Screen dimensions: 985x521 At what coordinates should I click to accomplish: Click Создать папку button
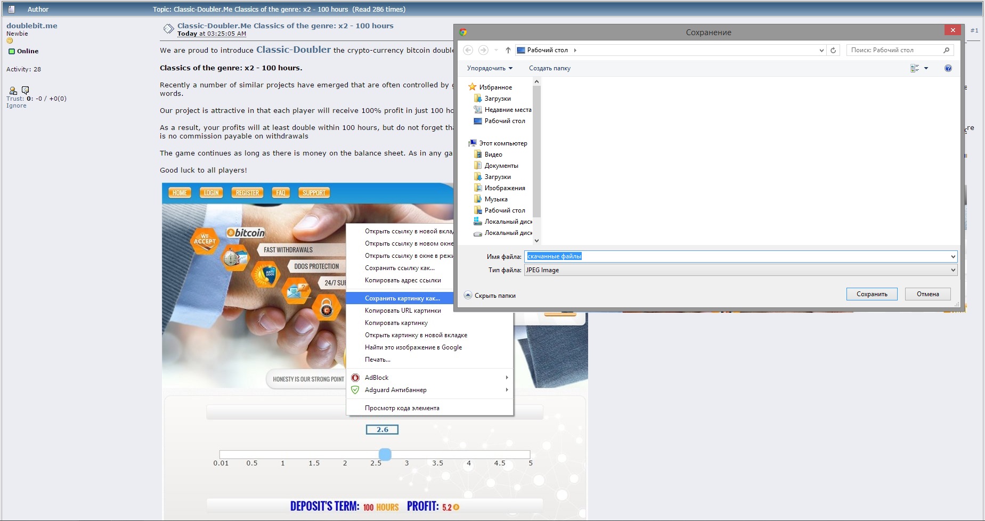[x=550, y=68]
